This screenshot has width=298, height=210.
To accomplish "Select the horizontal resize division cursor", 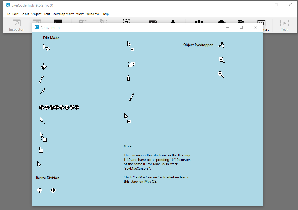I will click(53, 190).
